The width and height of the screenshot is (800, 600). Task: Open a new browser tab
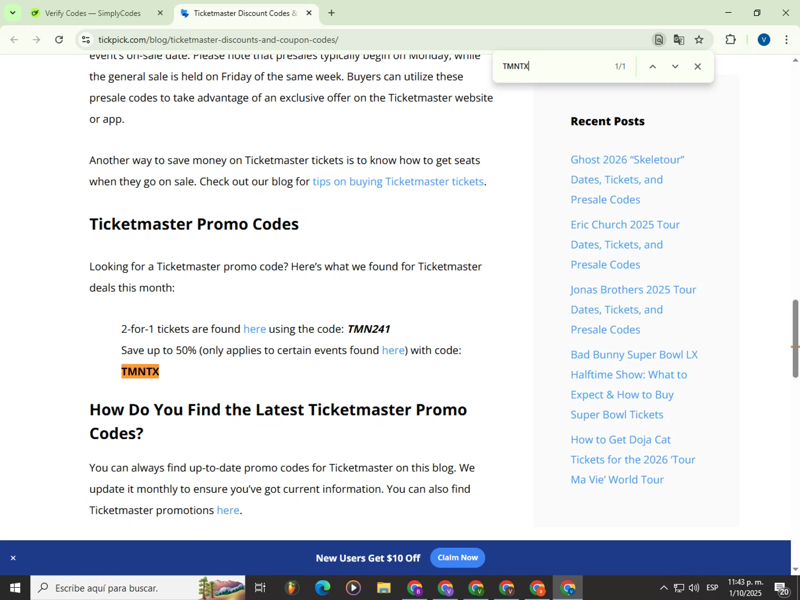pyautogui.click(x=332, y=13)
